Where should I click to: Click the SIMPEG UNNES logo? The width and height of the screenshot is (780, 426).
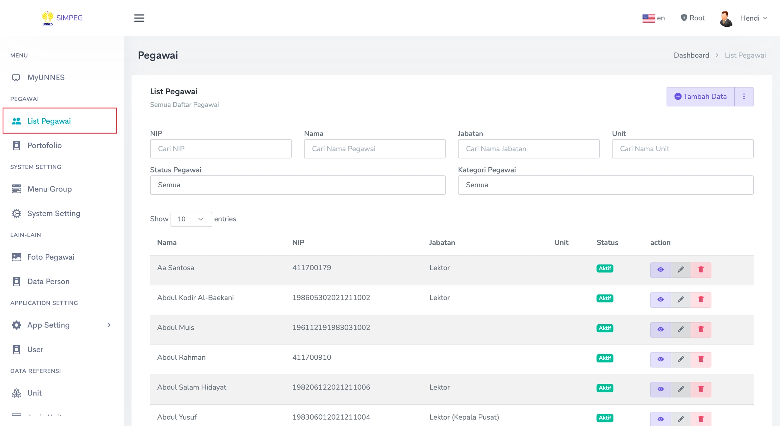62,18
